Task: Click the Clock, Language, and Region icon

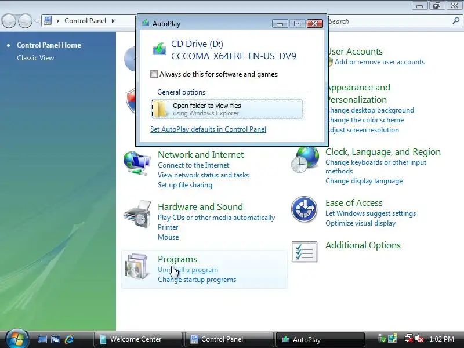Action: (305, 159)
